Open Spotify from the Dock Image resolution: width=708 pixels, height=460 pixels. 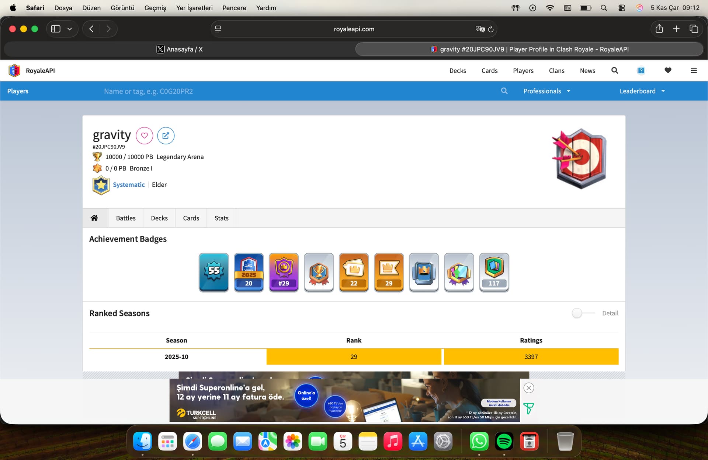pyautogui.click(x=504, y=441)
